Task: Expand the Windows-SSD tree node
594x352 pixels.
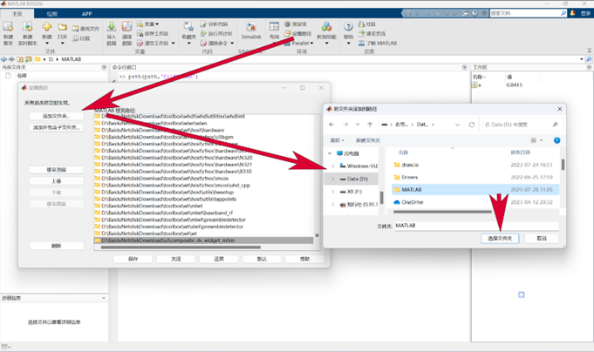Action: (x=333, y=166)
